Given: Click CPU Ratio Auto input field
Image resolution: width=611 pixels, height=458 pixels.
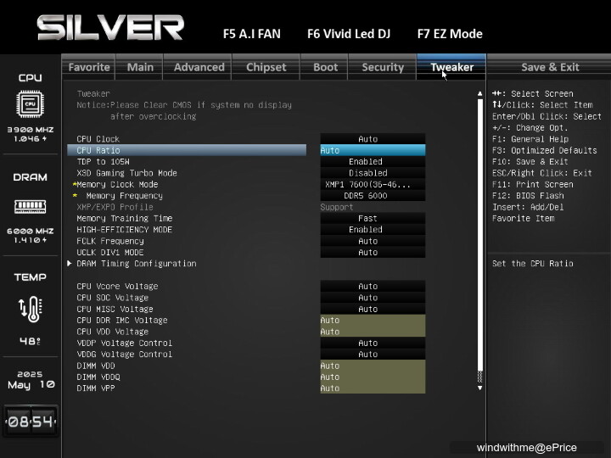Looking at the screenshot, I should coord(373,150).
